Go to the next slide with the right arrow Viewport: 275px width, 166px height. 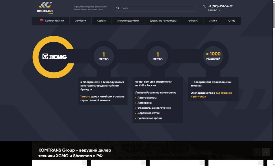266,152
